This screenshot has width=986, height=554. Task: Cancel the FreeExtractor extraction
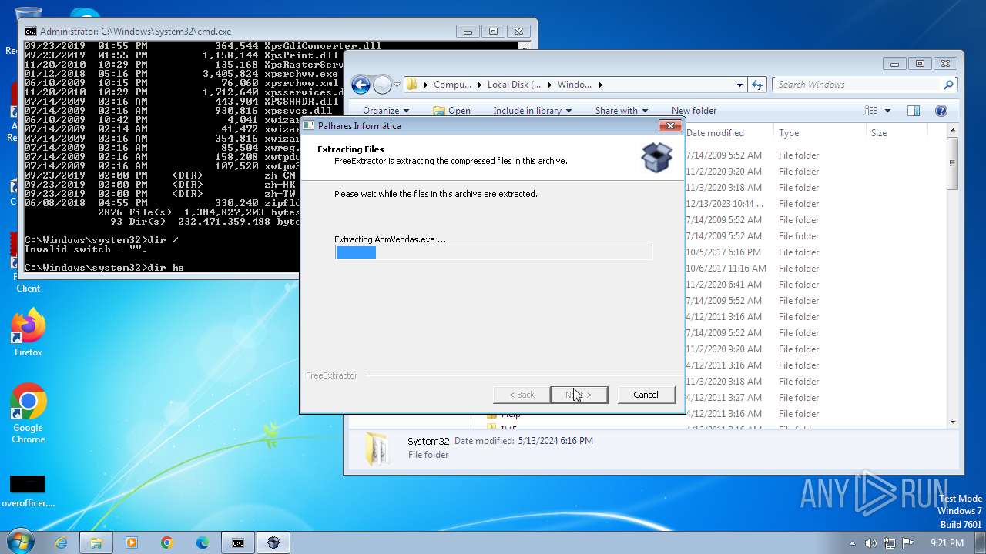pyautogui.click(x=646, y=395)
